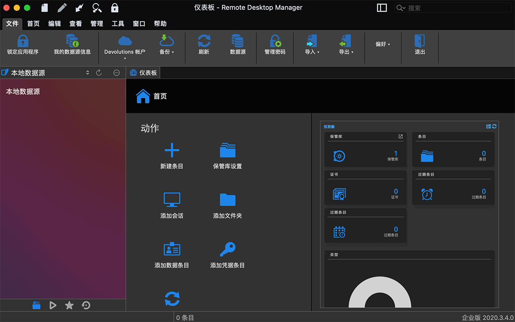Refresh the data source in the sidebar header
This screenshot has height=322, width=515.
click(99, 73)
